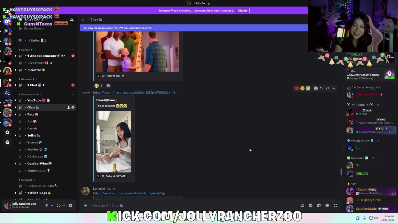398x223 pixels.
Task: Toggle the laughing emoji reaction count
Action: [98, 85]
